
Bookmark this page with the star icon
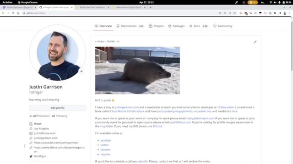[x=235, y=13]
